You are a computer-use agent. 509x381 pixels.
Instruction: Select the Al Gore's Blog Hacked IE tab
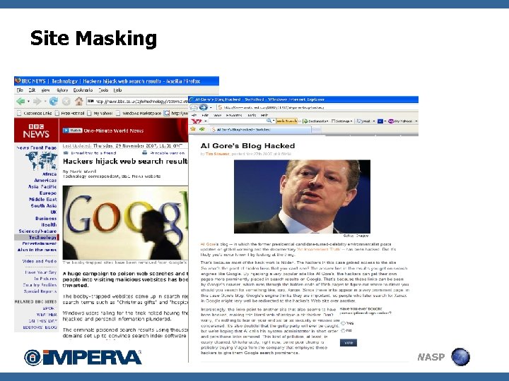[x=259, y=129]
